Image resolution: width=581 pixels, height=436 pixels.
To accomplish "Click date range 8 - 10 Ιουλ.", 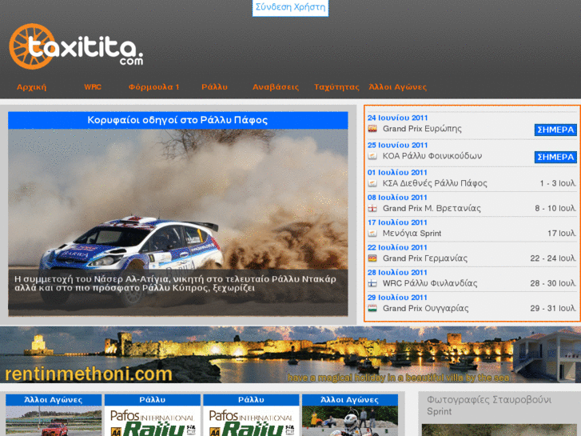I will (x=555, y=209).
